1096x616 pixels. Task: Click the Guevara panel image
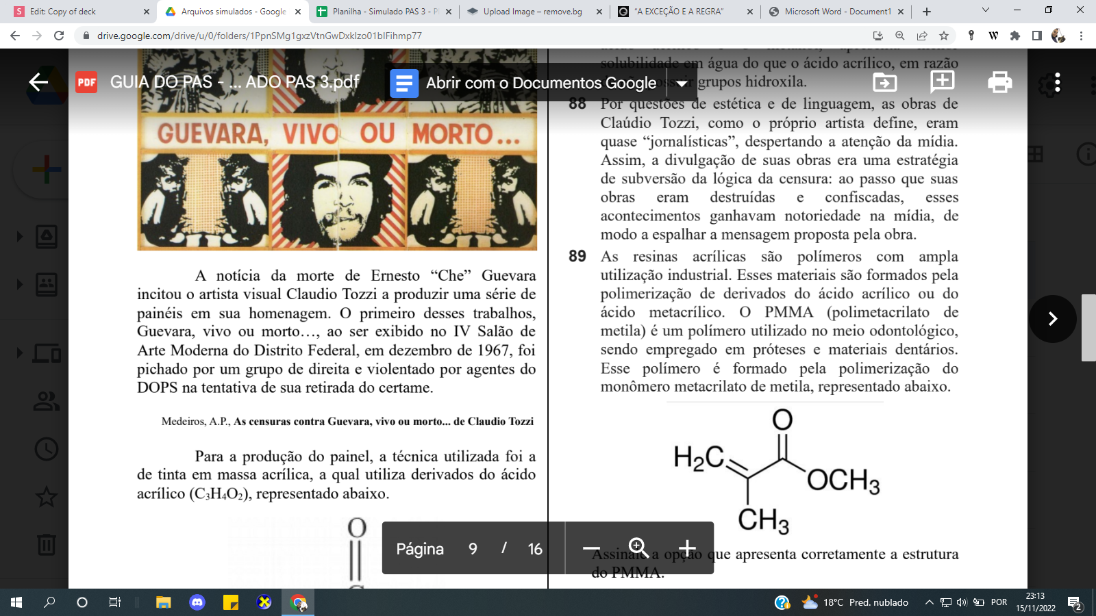[337, 149]
